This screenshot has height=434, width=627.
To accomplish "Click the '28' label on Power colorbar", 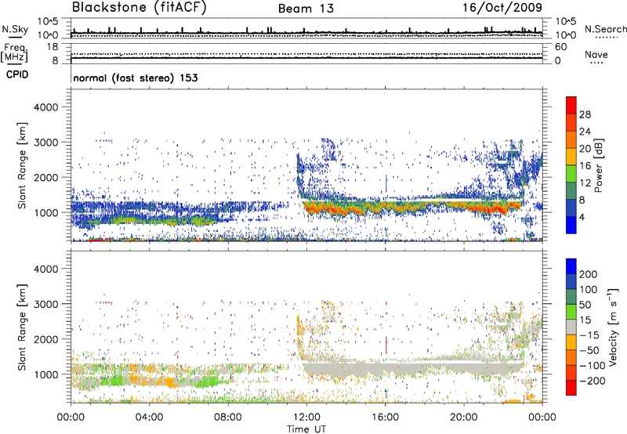I will pos(585,114).
